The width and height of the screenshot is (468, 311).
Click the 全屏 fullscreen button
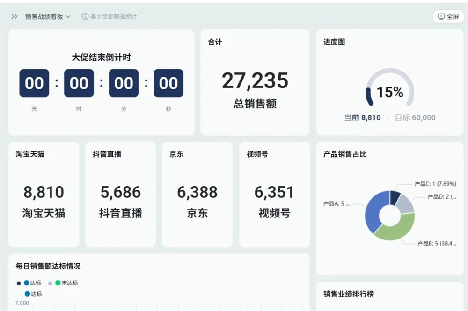point(448,16)
